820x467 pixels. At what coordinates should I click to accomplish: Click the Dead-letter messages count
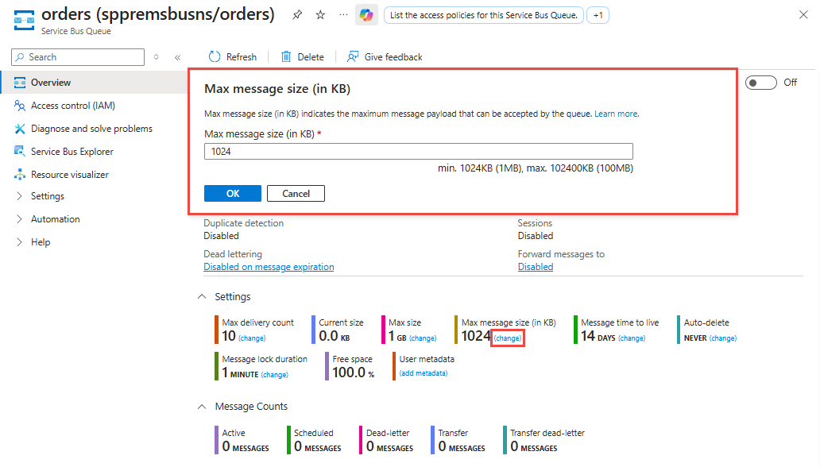(x=389, y=446)
